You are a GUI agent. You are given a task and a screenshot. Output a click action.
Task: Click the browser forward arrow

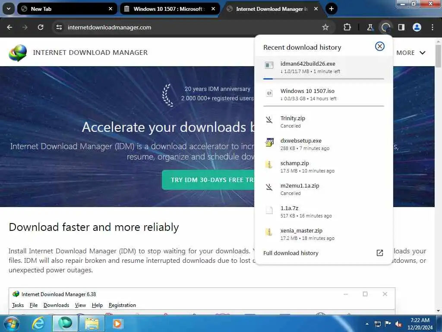pos(25,27)
